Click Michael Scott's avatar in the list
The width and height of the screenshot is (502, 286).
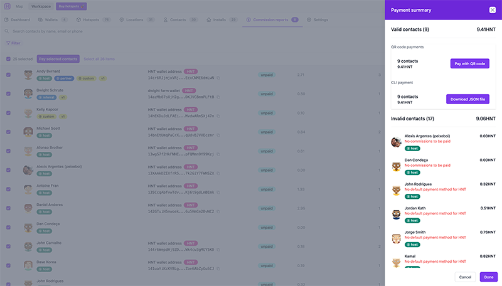tap(28, 132)
